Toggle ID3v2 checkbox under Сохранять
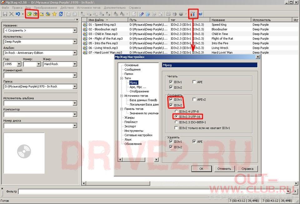 coord(171,105)
